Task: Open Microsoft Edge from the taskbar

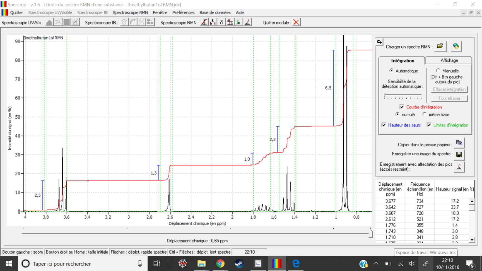Action: (x=296, y=263)
